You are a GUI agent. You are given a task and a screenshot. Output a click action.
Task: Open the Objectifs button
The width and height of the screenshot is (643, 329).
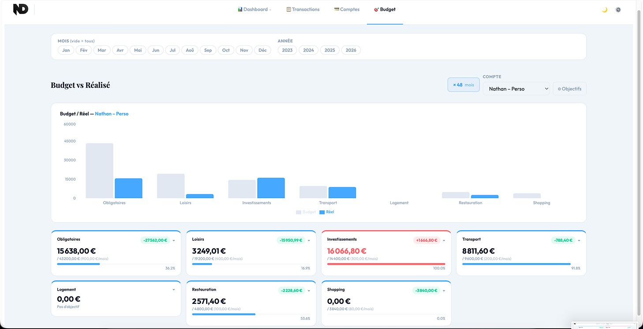(569, 89)
